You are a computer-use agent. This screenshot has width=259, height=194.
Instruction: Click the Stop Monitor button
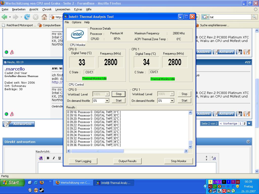click(179, 161)
